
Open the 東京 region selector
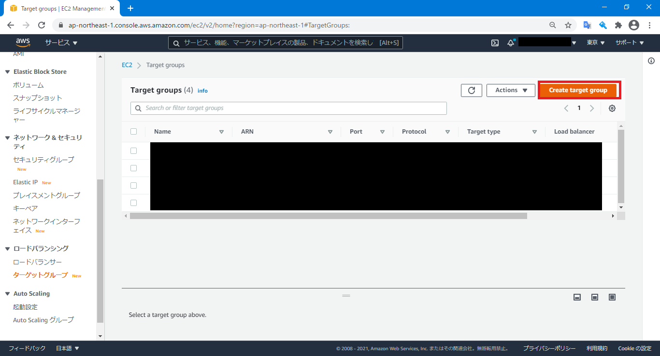[x=596, y=43]
